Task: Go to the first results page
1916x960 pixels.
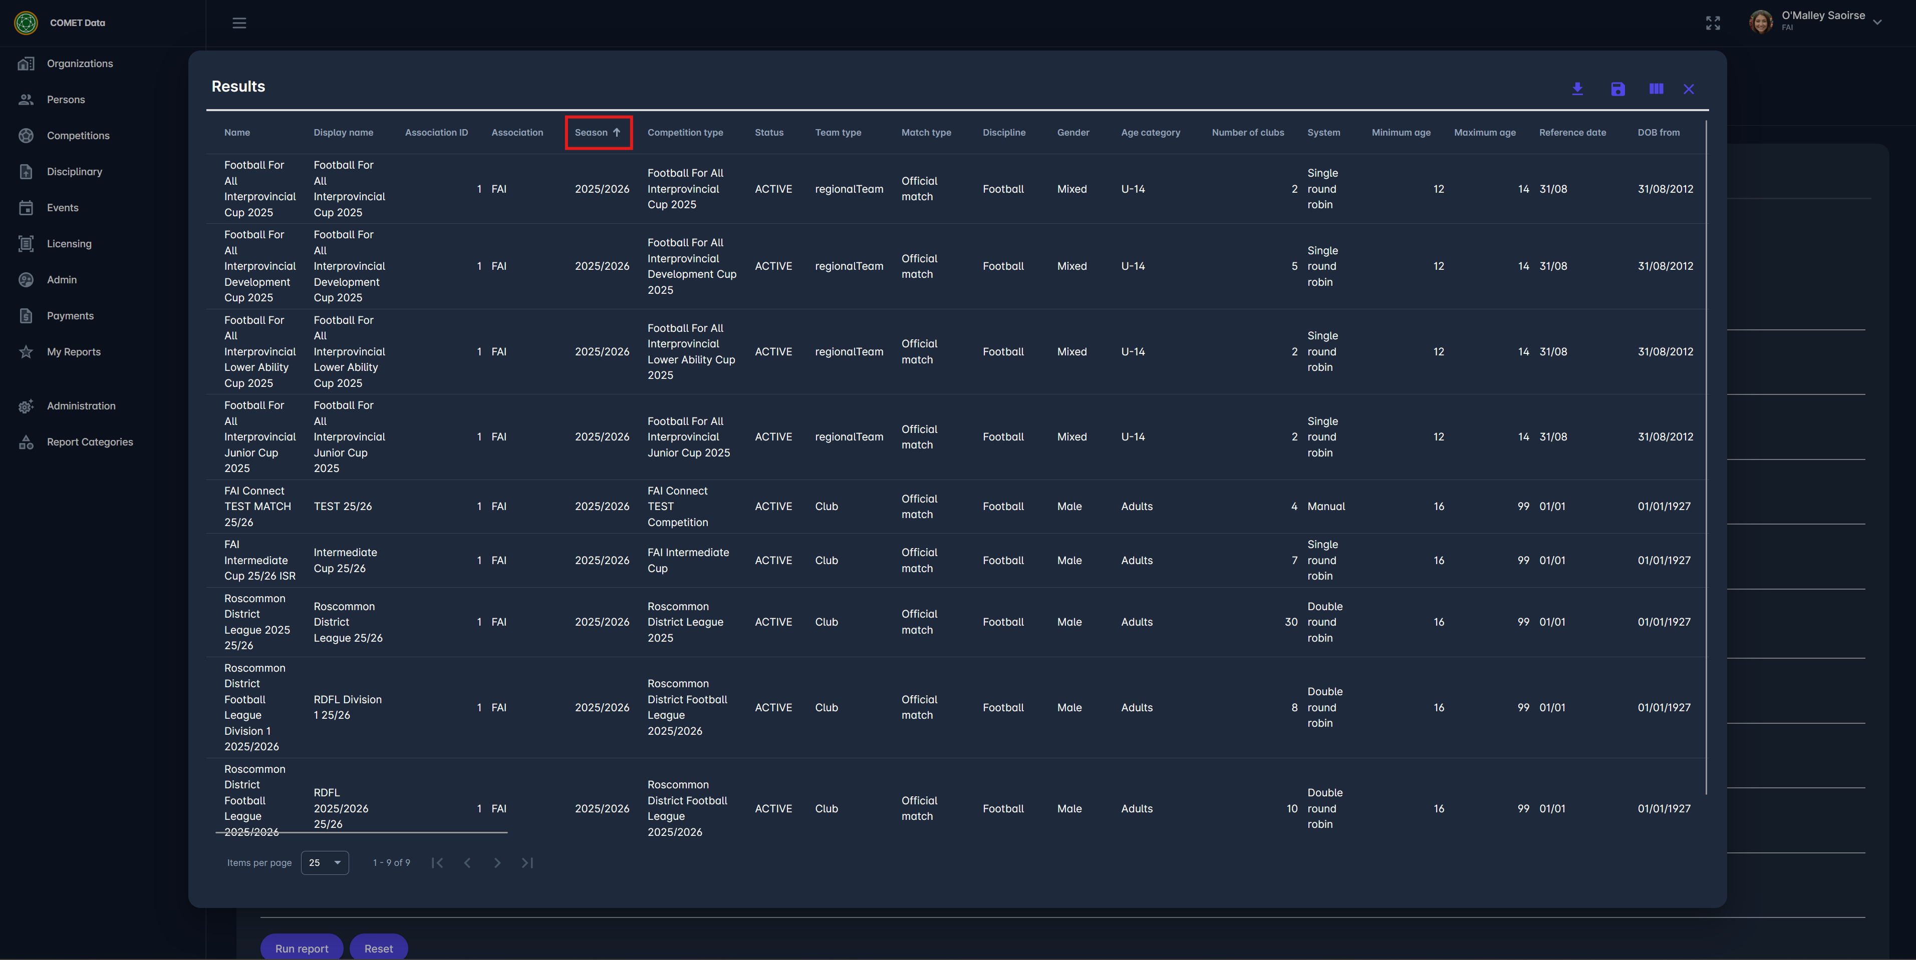Action: point(437,863)
